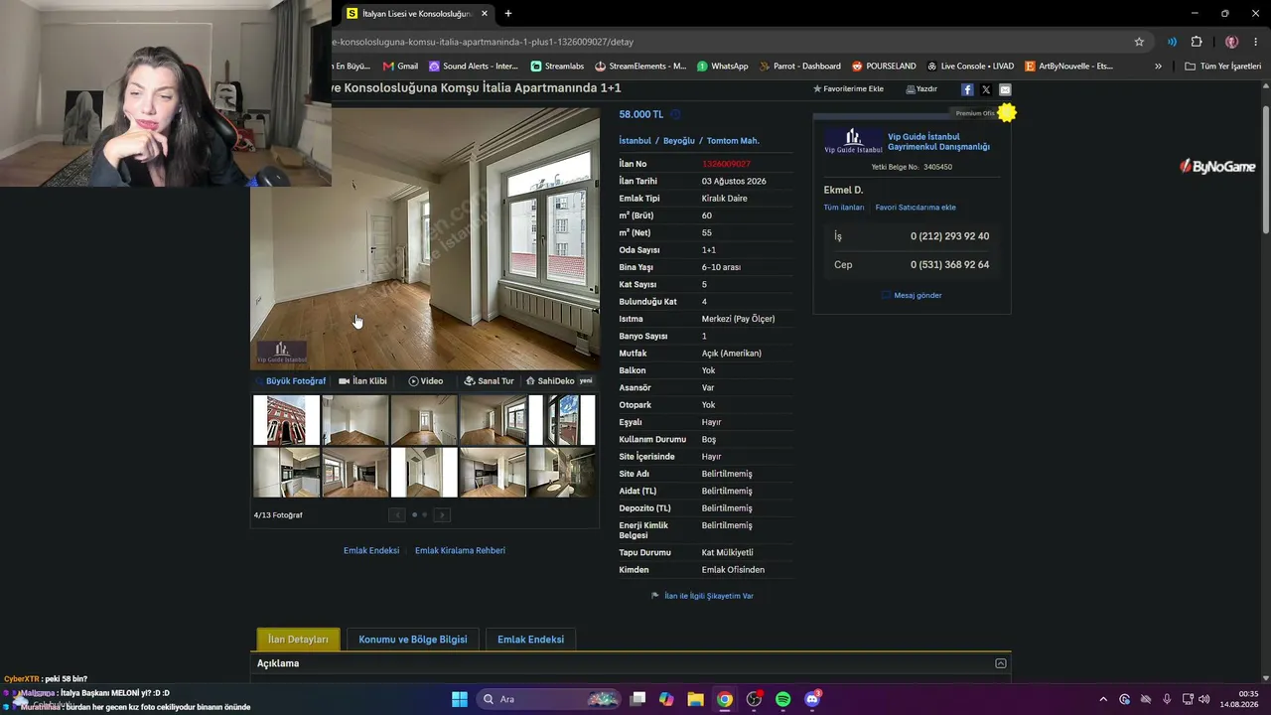
Task: Click the price info icon beside 58.000 TL
Action: click(x=675, y=114)
